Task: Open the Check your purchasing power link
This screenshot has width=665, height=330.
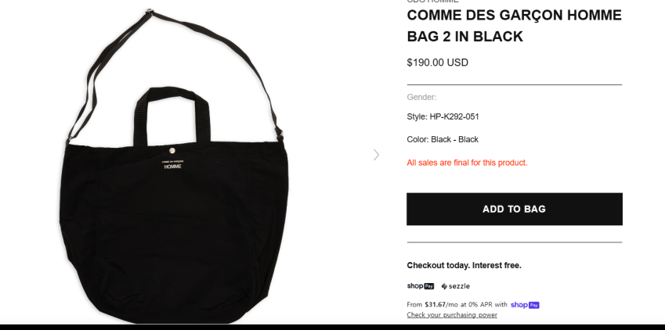Action: point(452,314)
